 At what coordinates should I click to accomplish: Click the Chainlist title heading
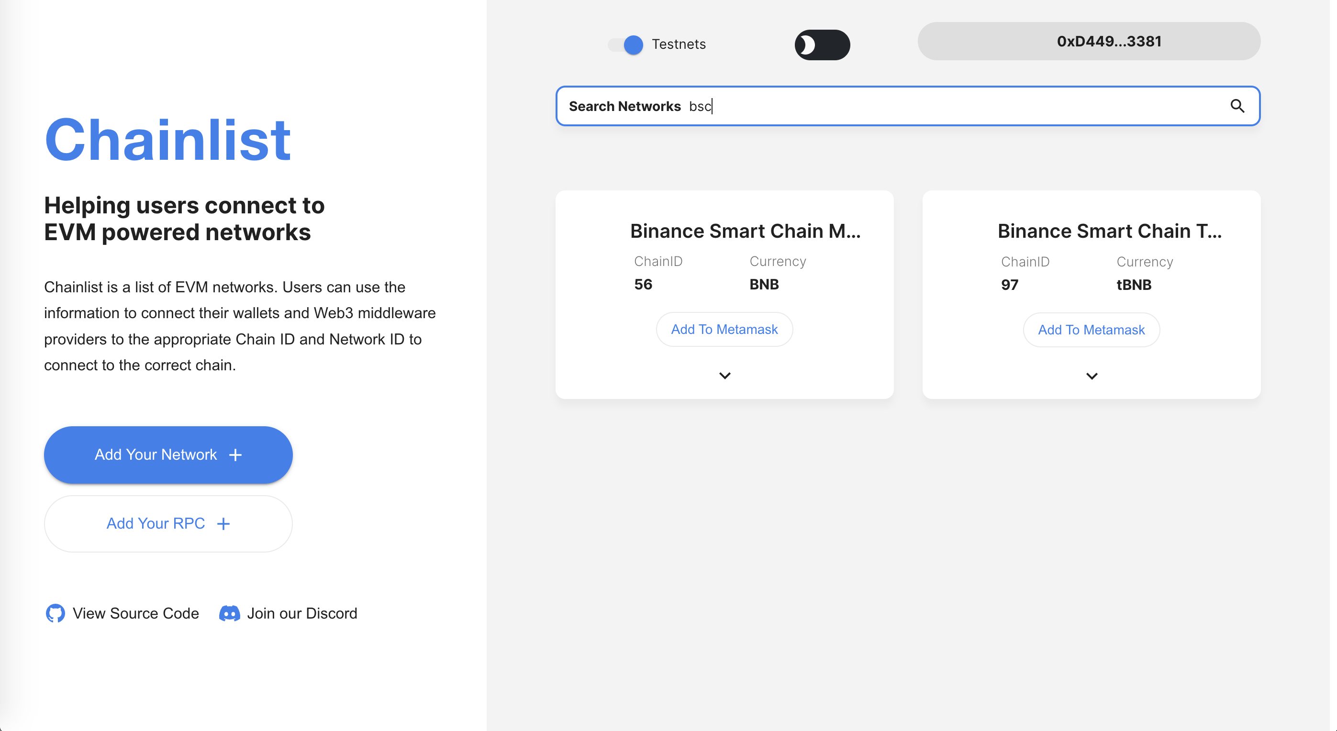(x=167, y=140)
